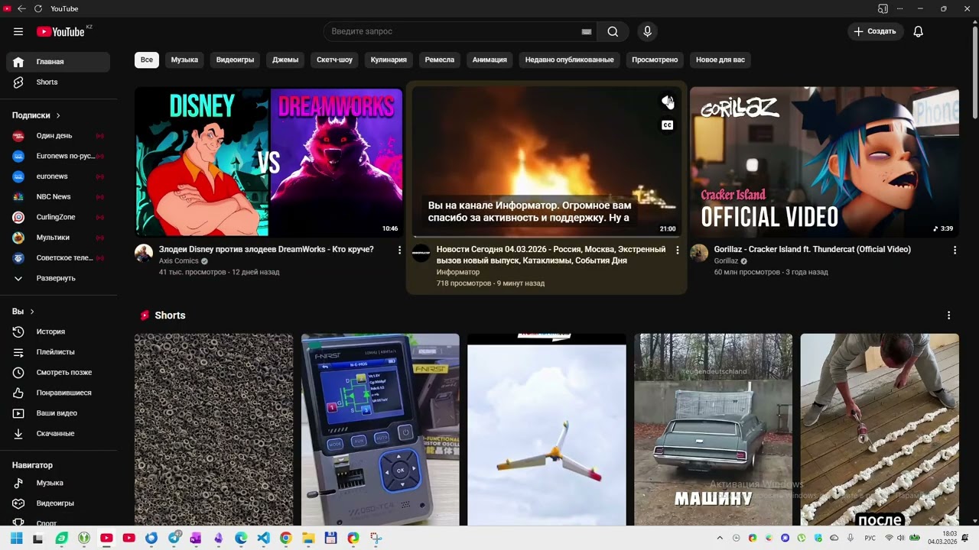This screenshot has height=550, width=979.
Task: Open the Gorillaz channel avatar
Action: [x=699, y=254]
